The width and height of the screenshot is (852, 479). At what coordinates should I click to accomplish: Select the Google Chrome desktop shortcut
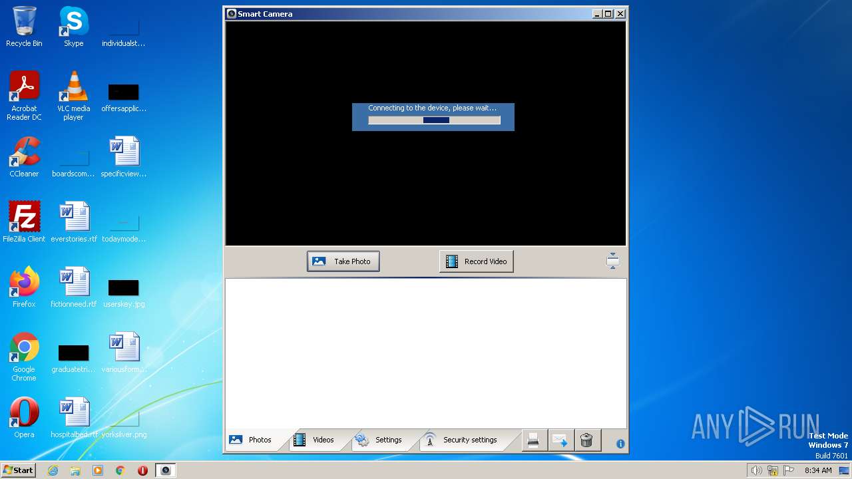pos(24,357)
